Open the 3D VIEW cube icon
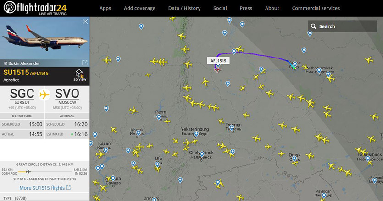 coord(80,74)
